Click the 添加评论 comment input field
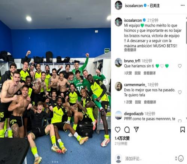187x164 pixels. click(x=149, y=158)
